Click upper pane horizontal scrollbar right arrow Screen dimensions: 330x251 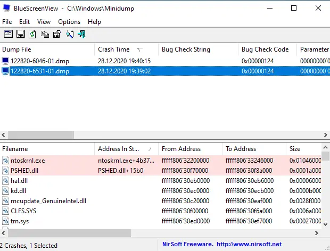[x=326, y=135]
